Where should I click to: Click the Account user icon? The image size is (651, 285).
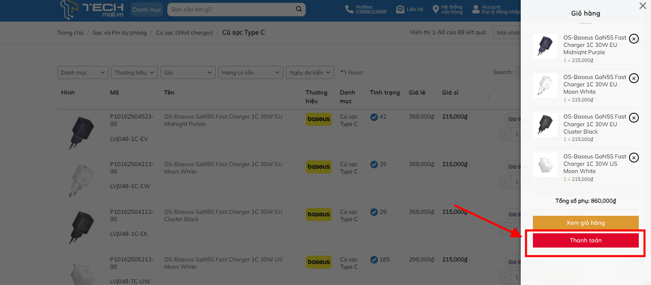[476, 9]
